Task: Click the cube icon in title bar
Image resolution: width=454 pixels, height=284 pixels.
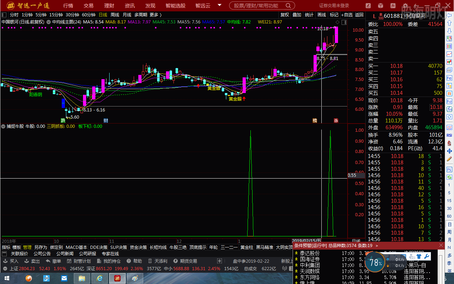Action: [380, 6]
